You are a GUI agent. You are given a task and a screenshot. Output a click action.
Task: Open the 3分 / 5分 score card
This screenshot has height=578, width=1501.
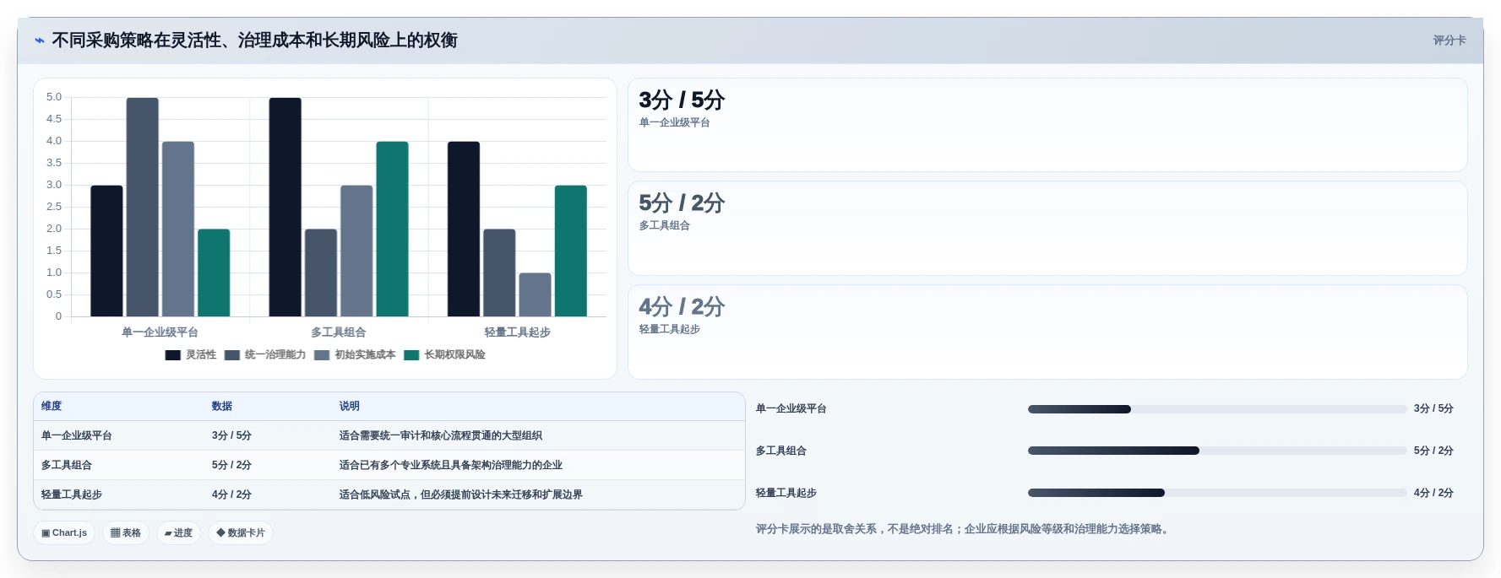pos(1047,125)
